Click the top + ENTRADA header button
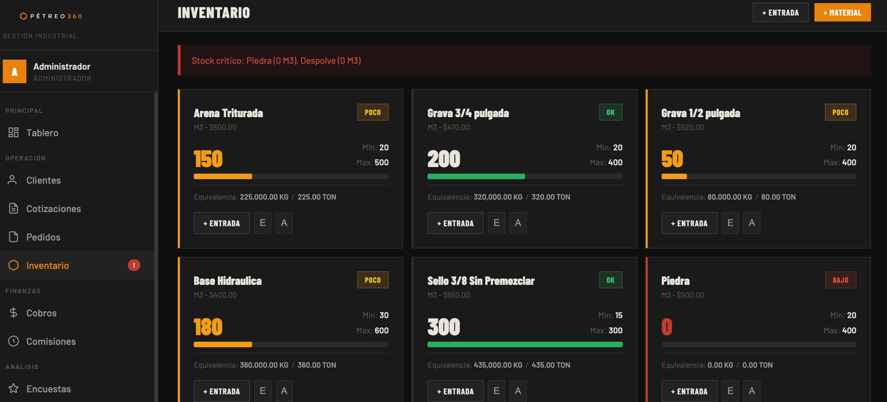This screenshot has width=887, height=402. 781,12
